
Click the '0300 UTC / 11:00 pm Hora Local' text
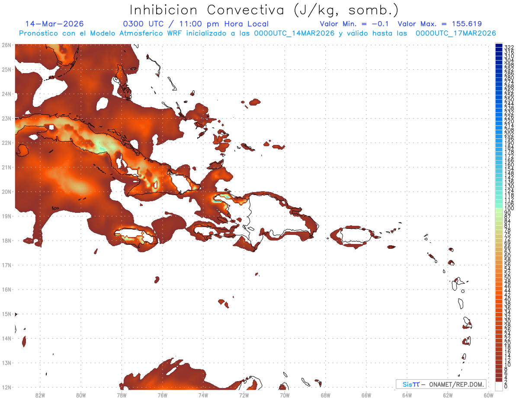[x=195, y=24]
